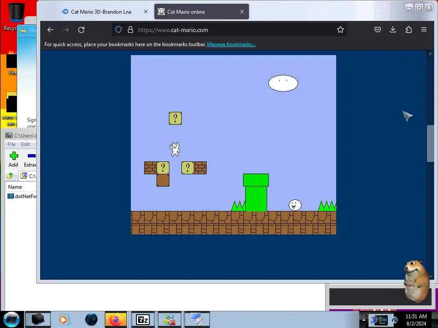This screenshot has height=328, width=438.
Task: Minimize the Firefox window
Action: point(409,8)
